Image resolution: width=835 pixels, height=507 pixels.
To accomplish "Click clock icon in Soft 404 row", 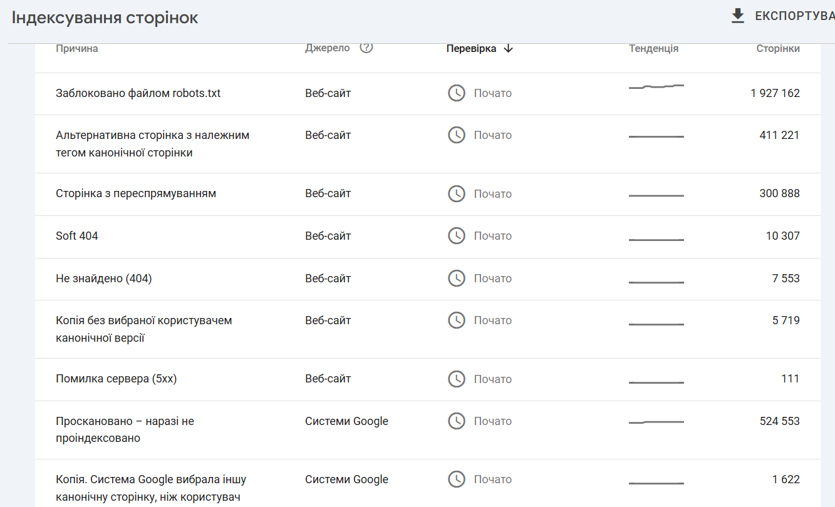I will (457, 236).
